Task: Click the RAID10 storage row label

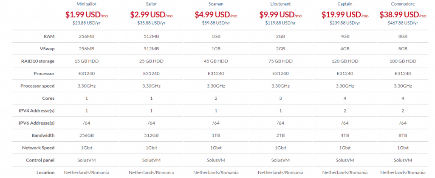Action: point(39,61)
